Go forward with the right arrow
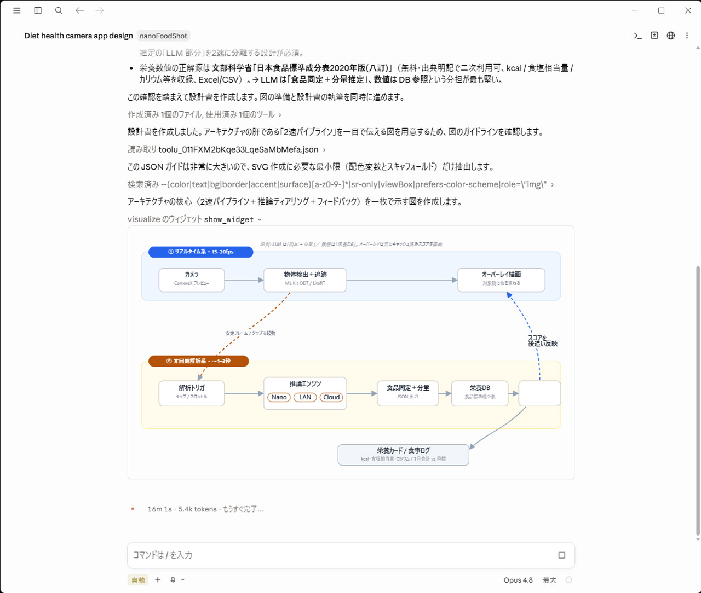This screenshot has width=701, height=593. coord(100,10)
